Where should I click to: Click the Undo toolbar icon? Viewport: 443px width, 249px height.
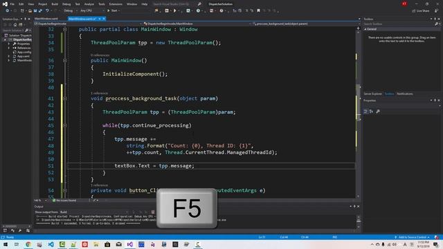(47, 11)
